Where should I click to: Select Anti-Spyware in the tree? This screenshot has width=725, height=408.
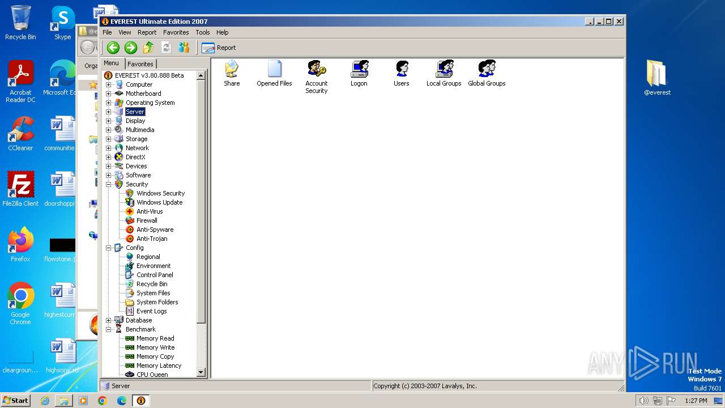pos(155,229)
